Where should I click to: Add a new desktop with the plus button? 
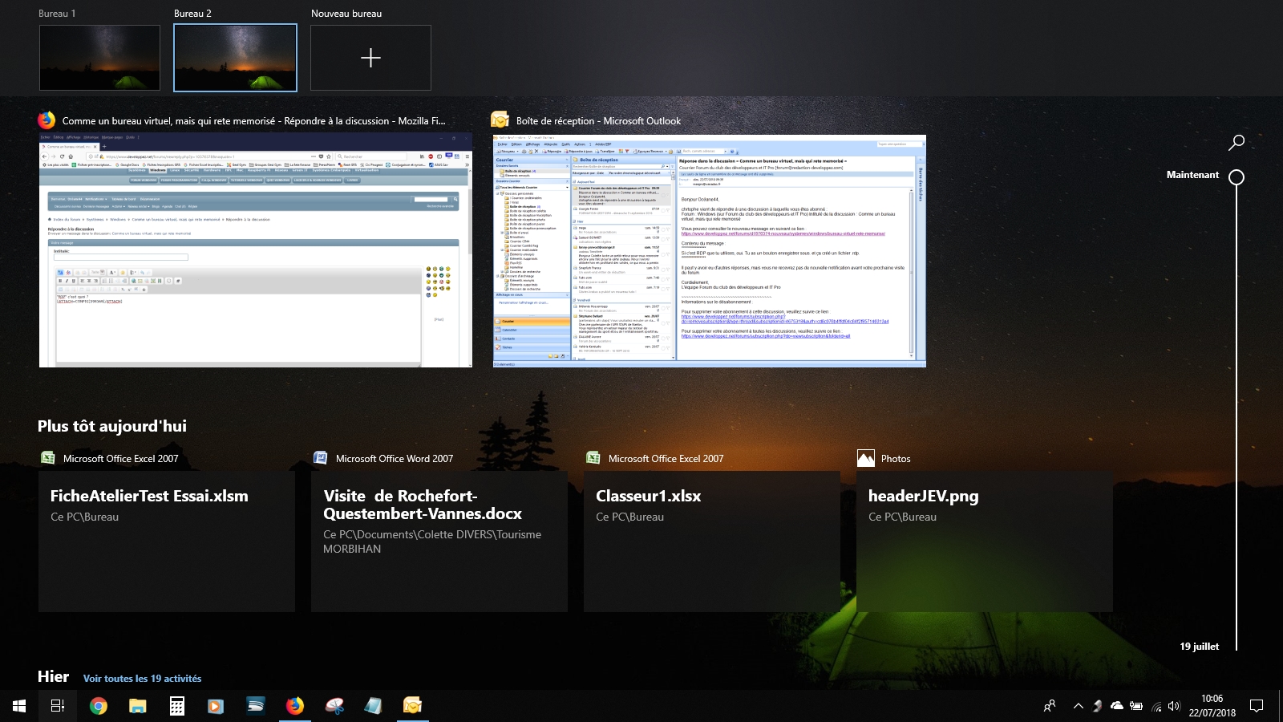370,58
